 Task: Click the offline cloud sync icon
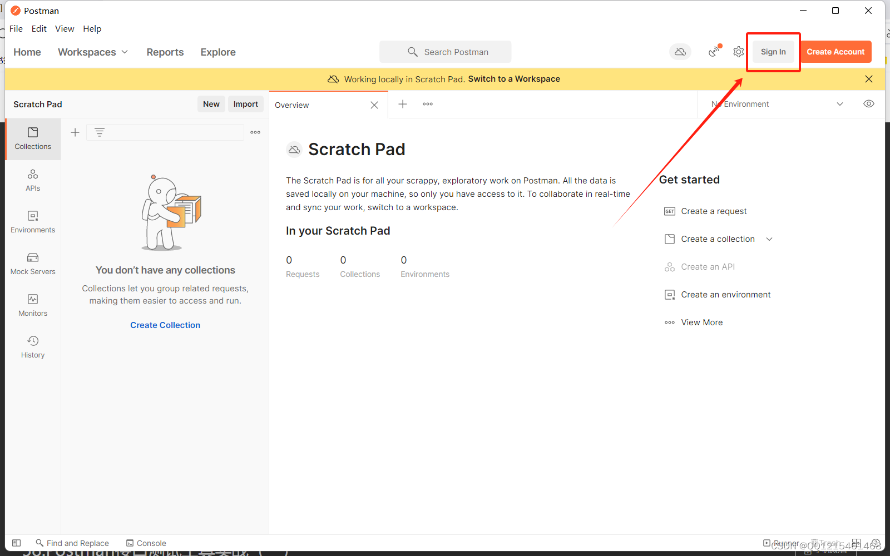(680, 52)
